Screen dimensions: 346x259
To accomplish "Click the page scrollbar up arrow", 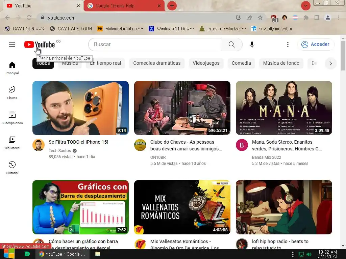I will (343, 38).
